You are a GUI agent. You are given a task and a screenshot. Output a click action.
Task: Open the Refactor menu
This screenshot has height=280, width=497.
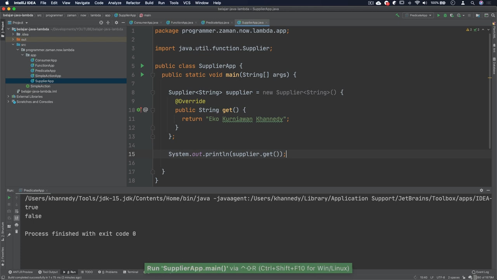(x=133, y=3)
